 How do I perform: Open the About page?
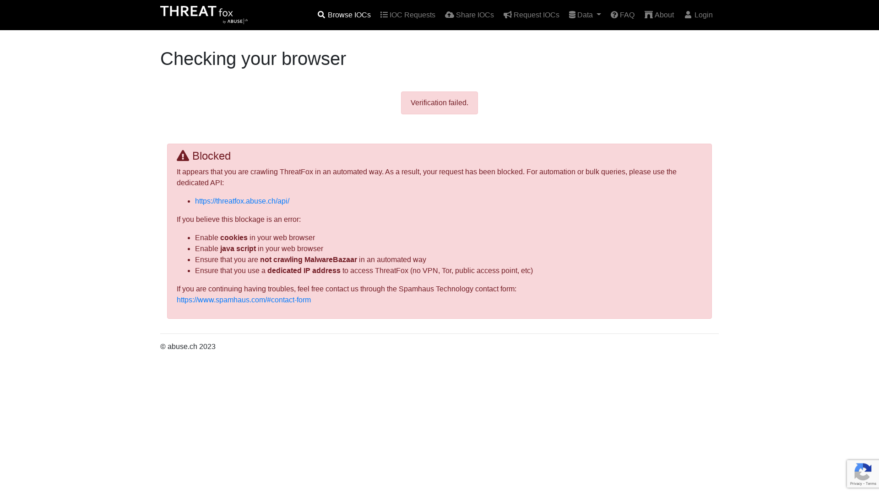(x=659, y=15)
